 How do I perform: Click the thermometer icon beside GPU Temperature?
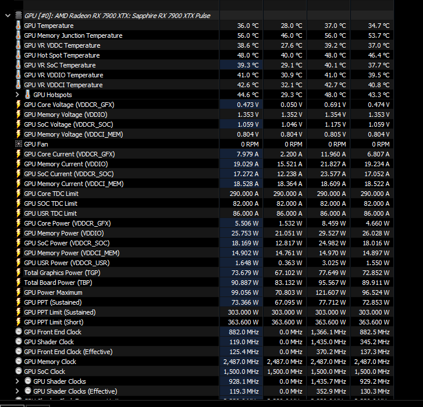18,26
